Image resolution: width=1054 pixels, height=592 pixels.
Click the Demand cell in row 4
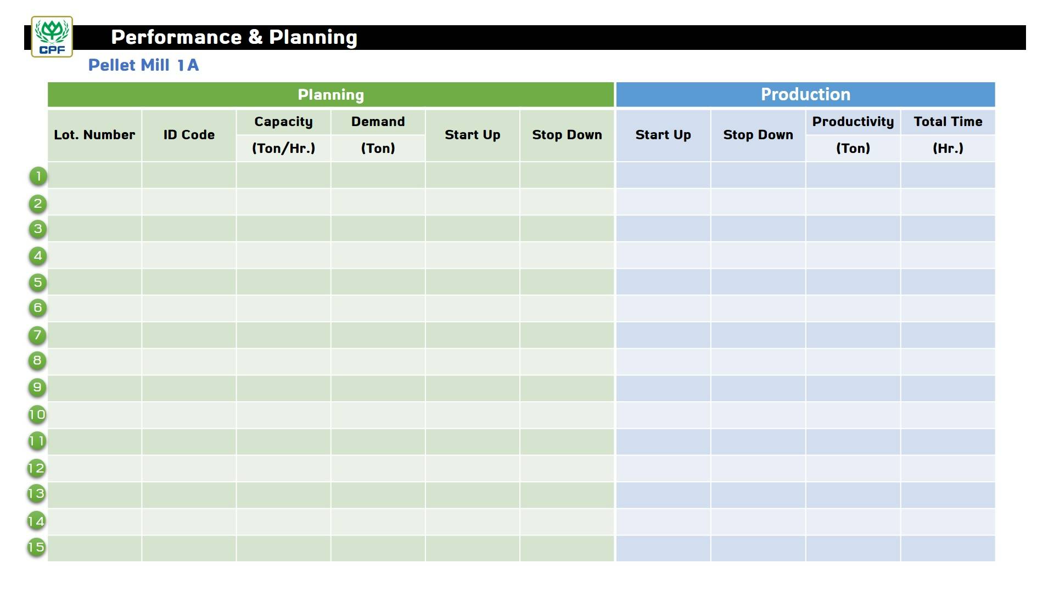[378, 255]
